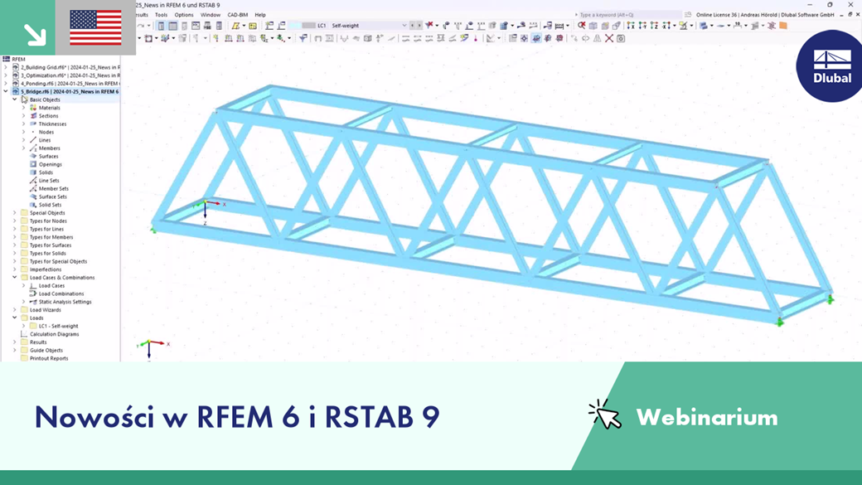Click the Load Combinations icon in tree
The image size is (862, 485).
pos(33,293)
